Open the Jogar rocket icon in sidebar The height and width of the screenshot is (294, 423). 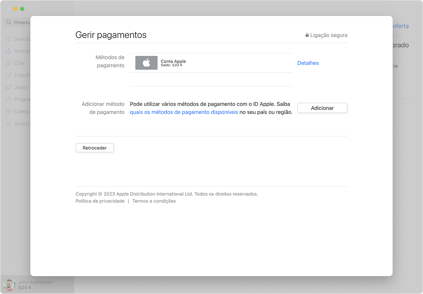pyautogui.click(x=8, y=87)
